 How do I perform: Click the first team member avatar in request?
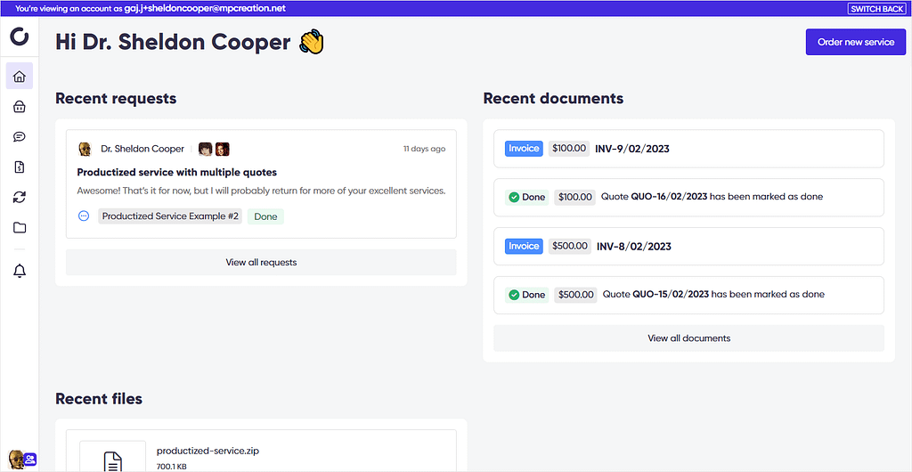[x=206, y=150]
